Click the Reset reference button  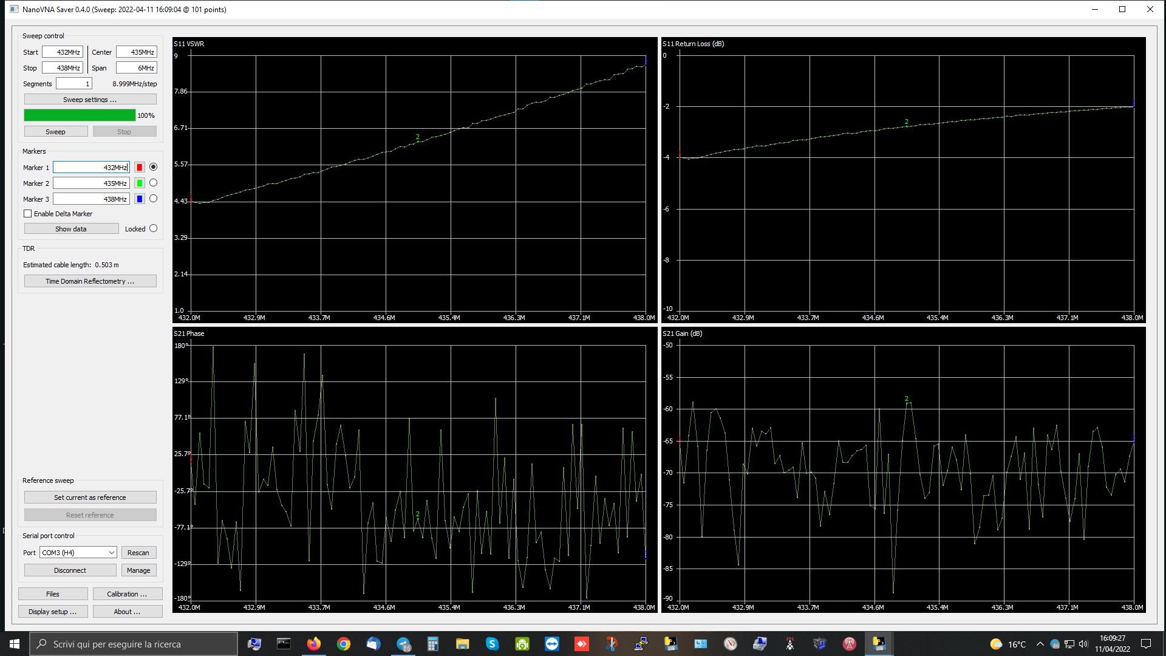coord(90,515)
